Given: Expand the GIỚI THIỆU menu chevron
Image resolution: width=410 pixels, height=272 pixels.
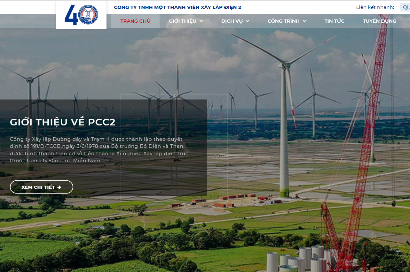Looking at the screenshot, I should (201, 21).
